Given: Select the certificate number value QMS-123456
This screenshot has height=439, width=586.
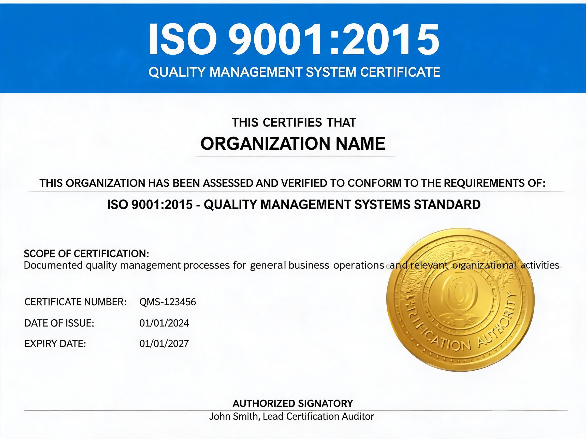Looking at the screenshot, I should (x=168, y=302).
